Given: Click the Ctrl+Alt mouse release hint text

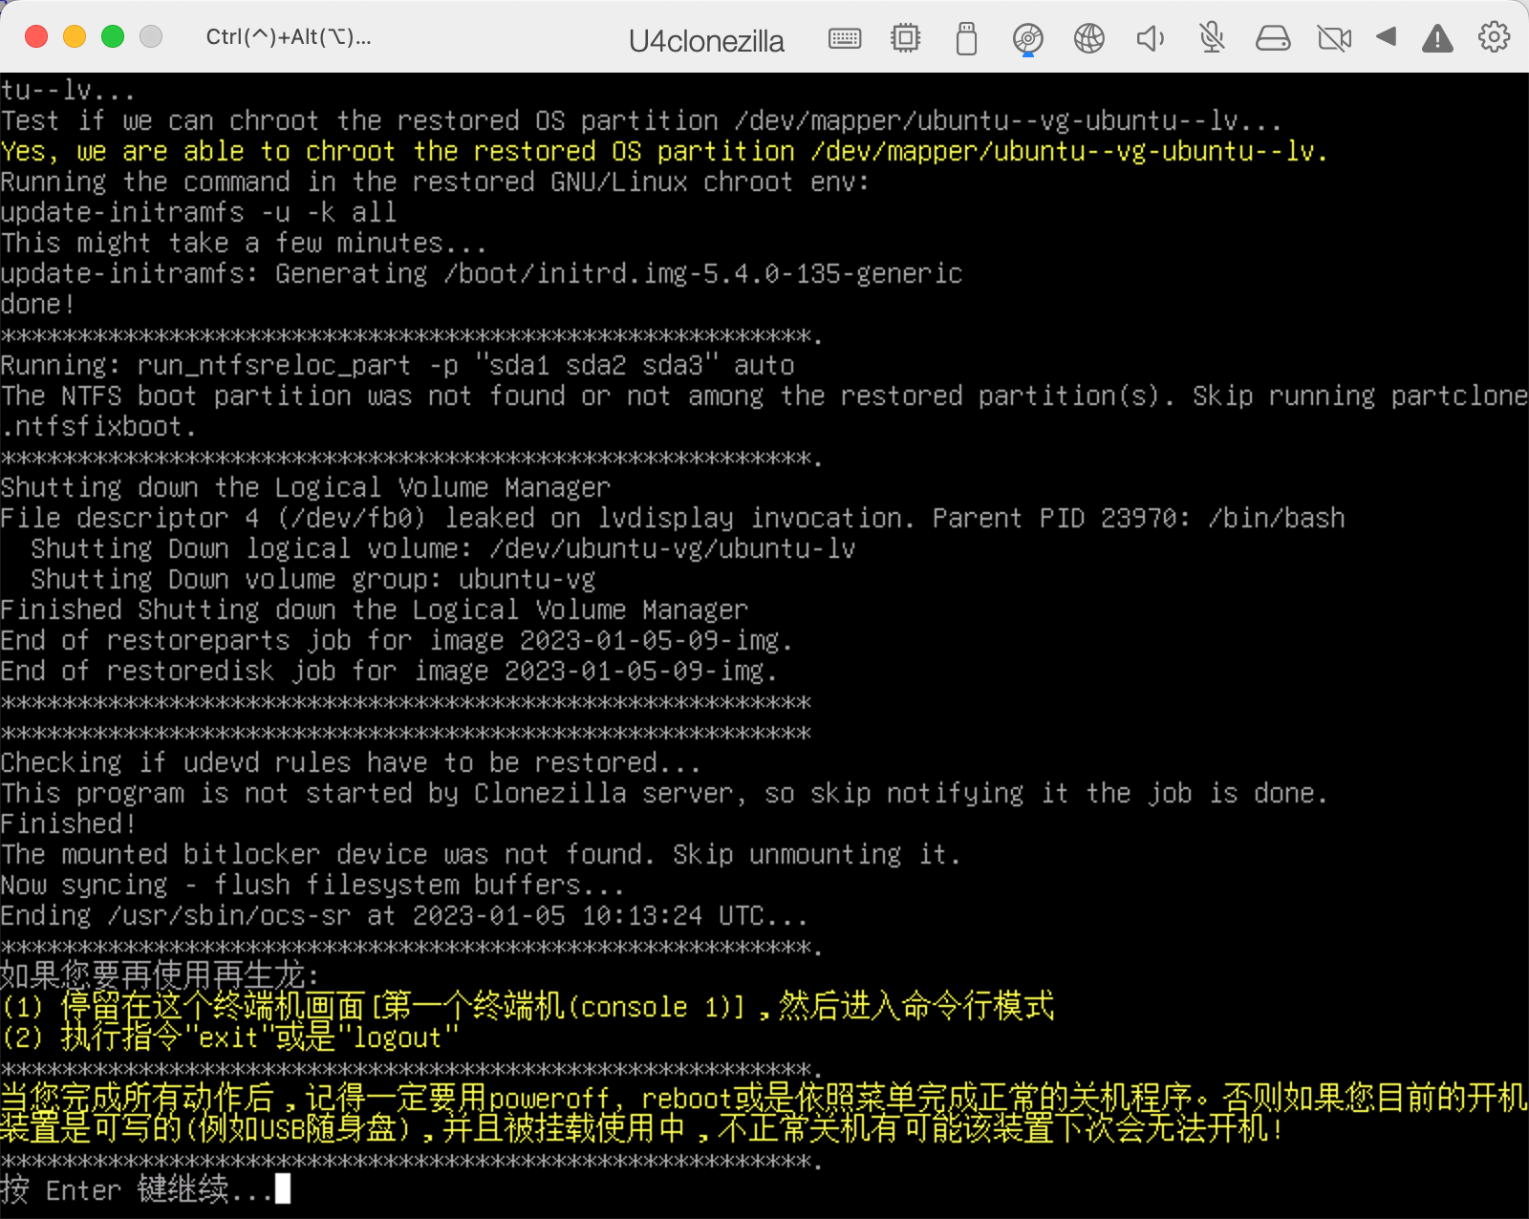Looking at the screenshot, I should click(x=288, y=37).
